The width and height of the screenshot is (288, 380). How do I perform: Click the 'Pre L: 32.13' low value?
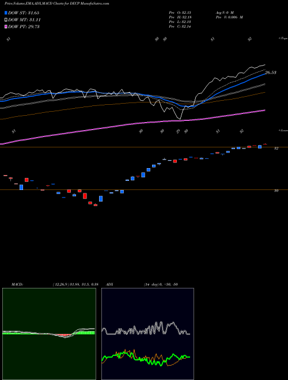click(180, 22)
